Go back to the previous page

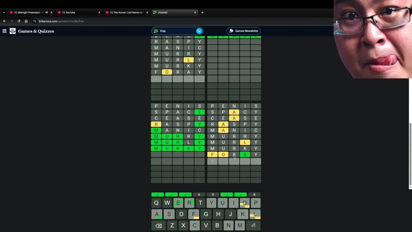point(4,21)
